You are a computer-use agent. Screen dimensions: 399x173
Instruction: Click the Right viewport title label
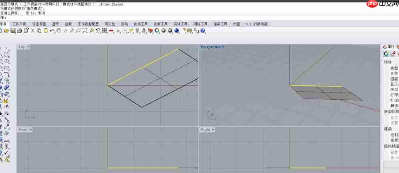tap(206, 130)
